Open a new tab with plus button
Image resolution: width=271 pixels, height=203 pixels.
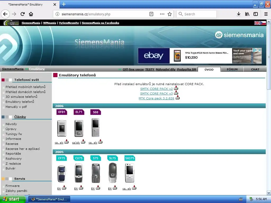(x=64, y=4)
